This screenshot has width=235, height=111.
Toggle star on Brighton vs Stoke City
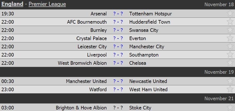[x=230, y=108]
